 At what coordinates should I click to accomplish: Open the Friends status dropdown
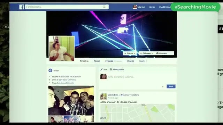130,53
